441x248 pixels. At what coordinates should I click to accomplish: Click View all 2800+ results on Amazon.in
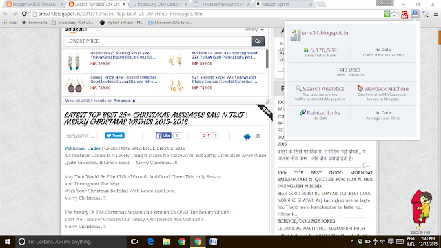click(x=100, y=101)
